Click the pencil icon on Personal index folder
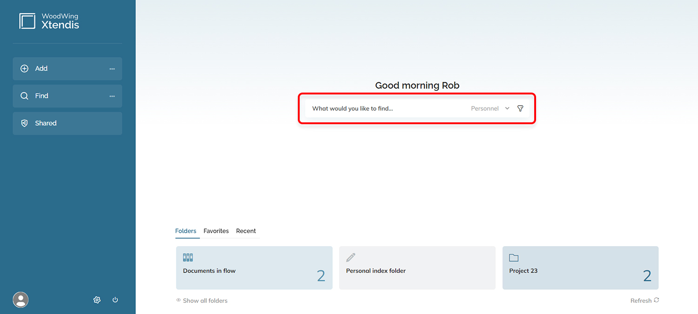This screenshot has width=698, height=314. click(351, 257)
